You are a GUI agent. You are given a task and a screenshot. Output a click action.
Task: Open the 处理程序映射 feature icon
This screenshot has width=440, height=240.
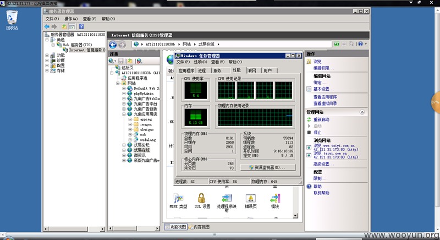227,203
